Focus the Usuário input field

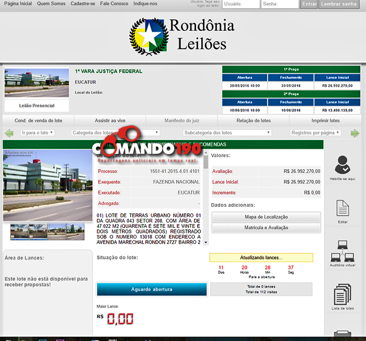click(x=241, y=4)
